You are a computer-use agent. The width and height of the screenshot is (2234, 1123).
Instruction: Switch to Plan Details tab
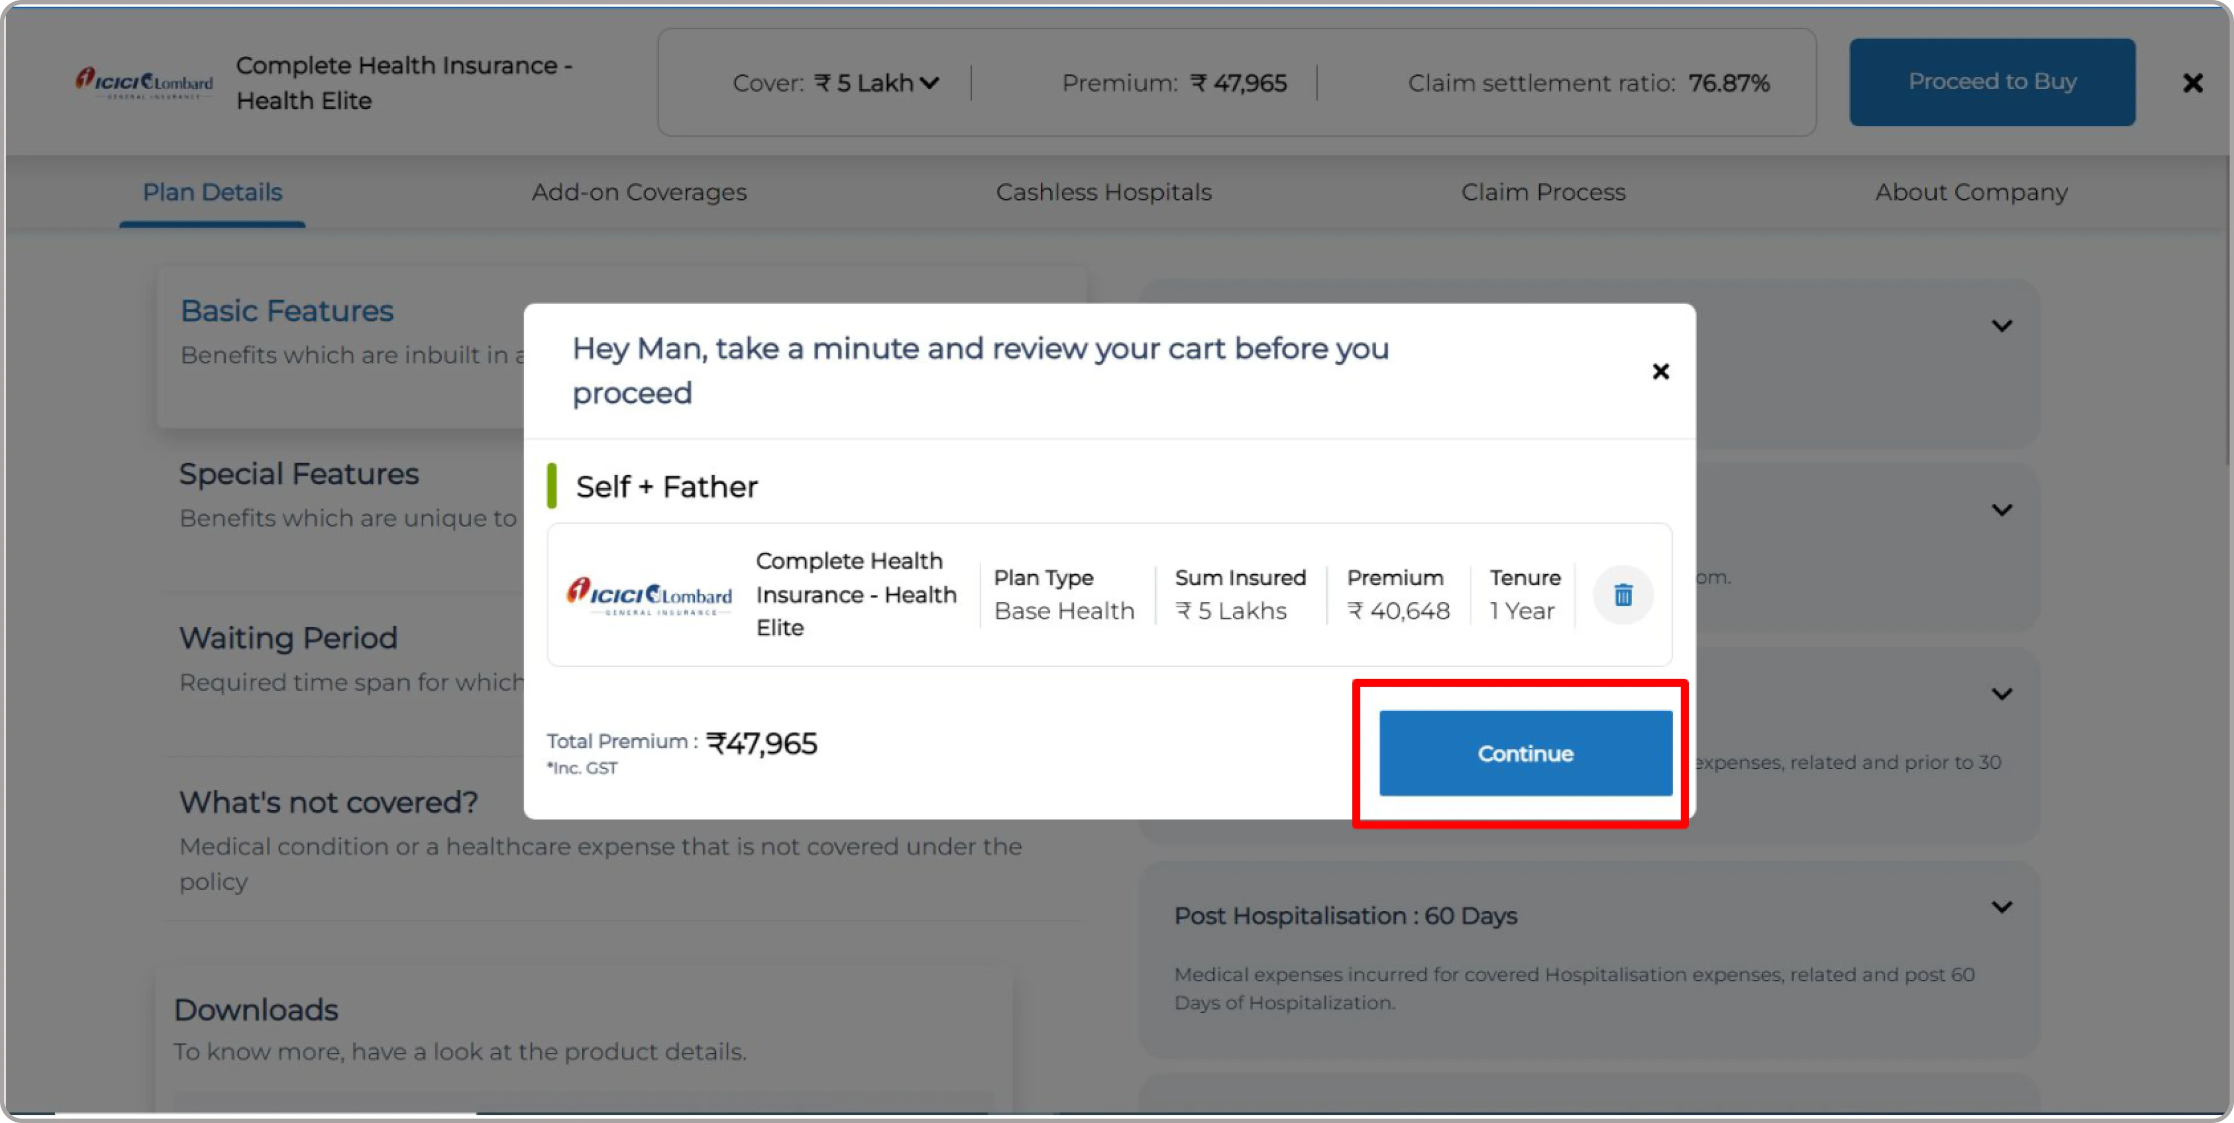point(212,192)
